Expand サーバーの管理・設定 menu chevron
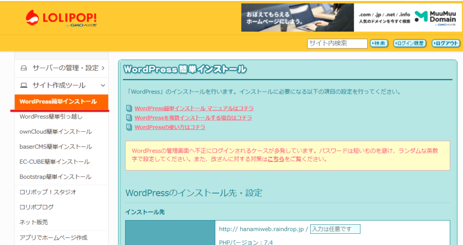Viewport: 463px width, 245px height. coord(103,68)
